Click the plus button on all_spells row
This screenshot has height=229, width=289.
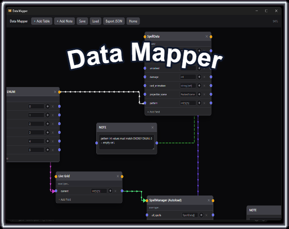pyautogui.click(x=201, y=215)
